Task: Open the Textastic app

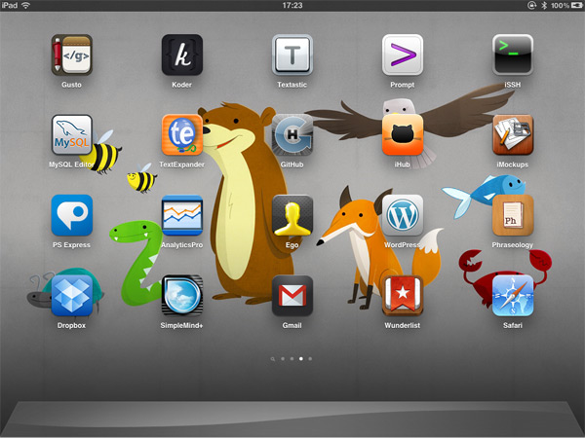Action: click(x=292, y=55)
